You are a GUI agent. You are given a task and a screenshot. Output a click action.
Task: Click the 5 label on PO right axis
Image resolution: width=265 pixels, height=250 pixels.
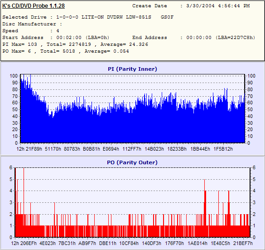[x=254, y=179]
